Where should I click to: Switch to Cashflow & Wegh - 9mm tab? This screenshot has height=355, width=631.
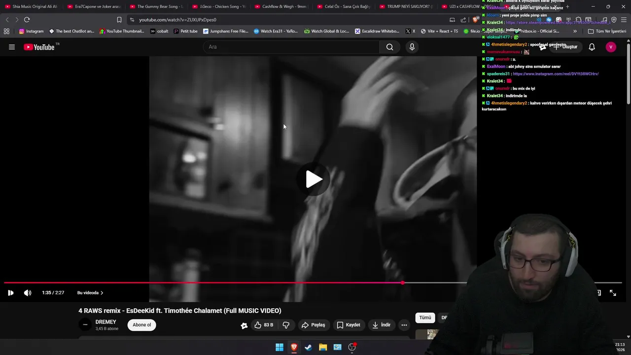281,6
